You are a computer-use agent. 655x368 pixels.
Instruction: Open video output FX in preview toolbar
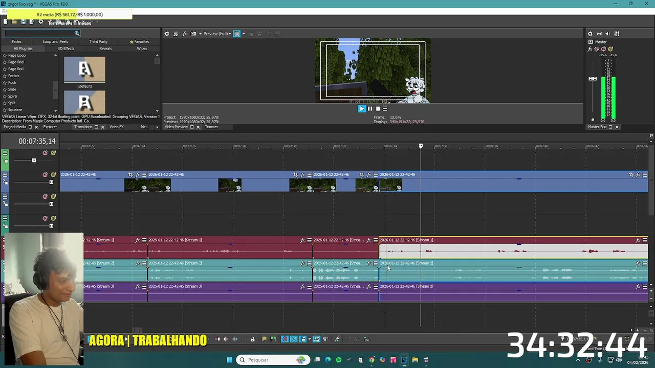pyautogui.click(x=184, y=34)
